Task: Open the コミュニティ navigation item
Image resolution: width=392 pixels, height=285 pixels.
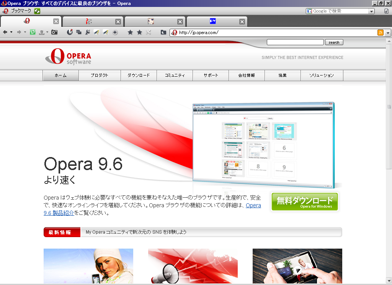Action: coord(175,75)
